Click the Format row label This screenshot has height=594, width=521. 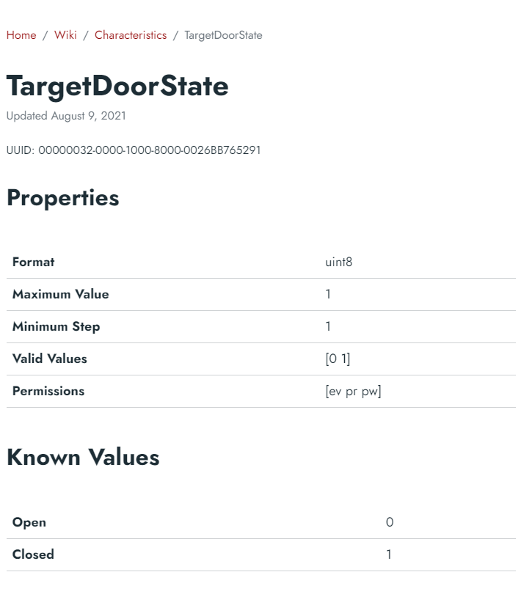[33, 262]
